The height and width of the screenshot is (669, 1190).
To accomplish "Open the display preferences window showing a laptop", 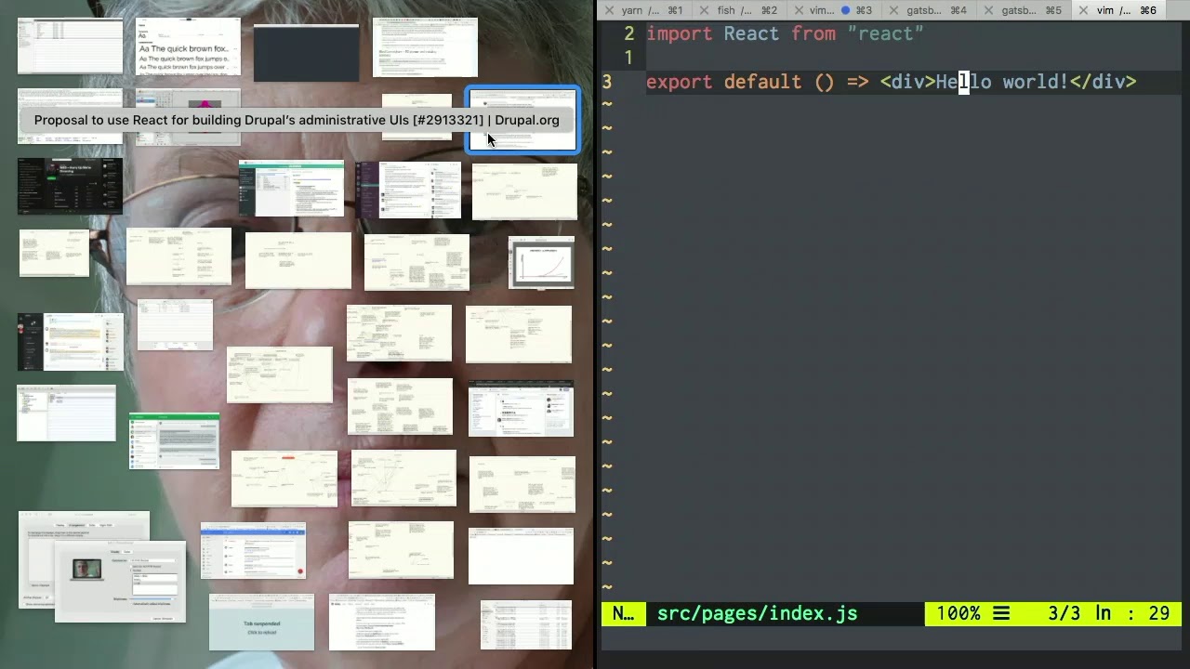I will [x=120, y=581].
